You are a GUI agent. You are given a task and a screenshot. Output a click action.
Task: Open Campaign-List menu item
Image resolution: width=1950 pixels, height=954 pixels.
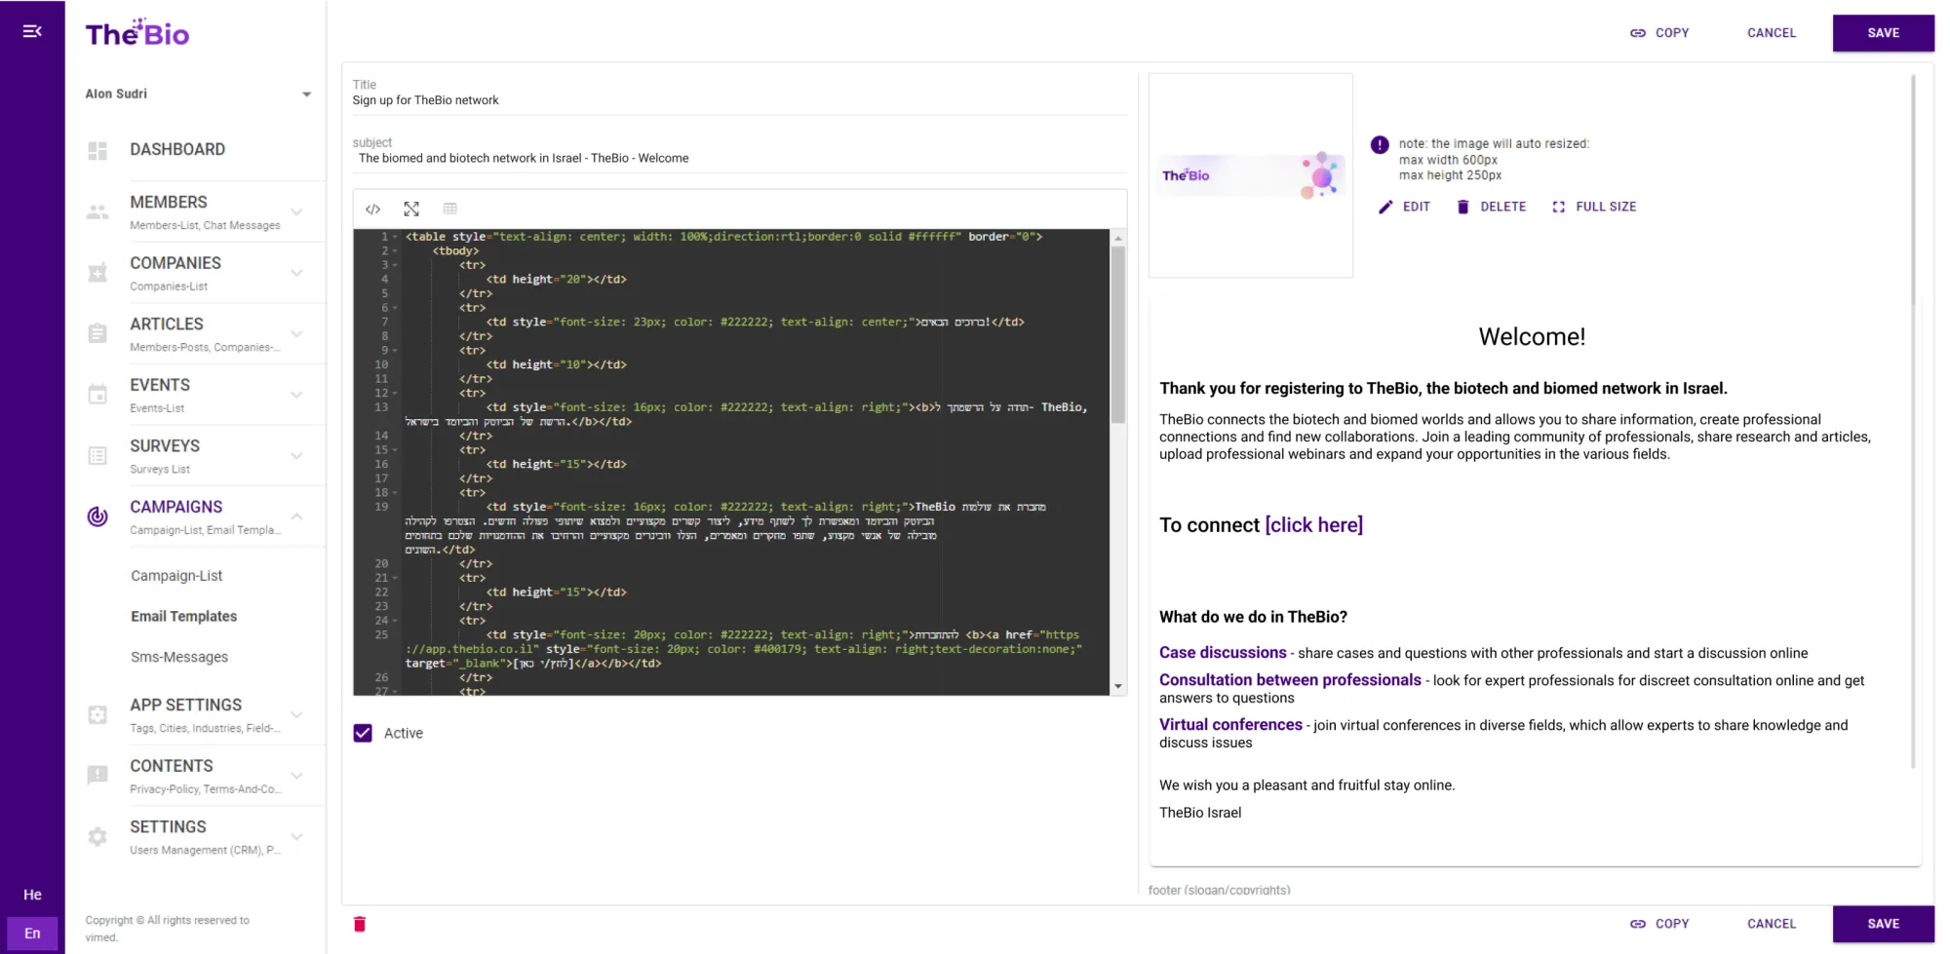176,576
